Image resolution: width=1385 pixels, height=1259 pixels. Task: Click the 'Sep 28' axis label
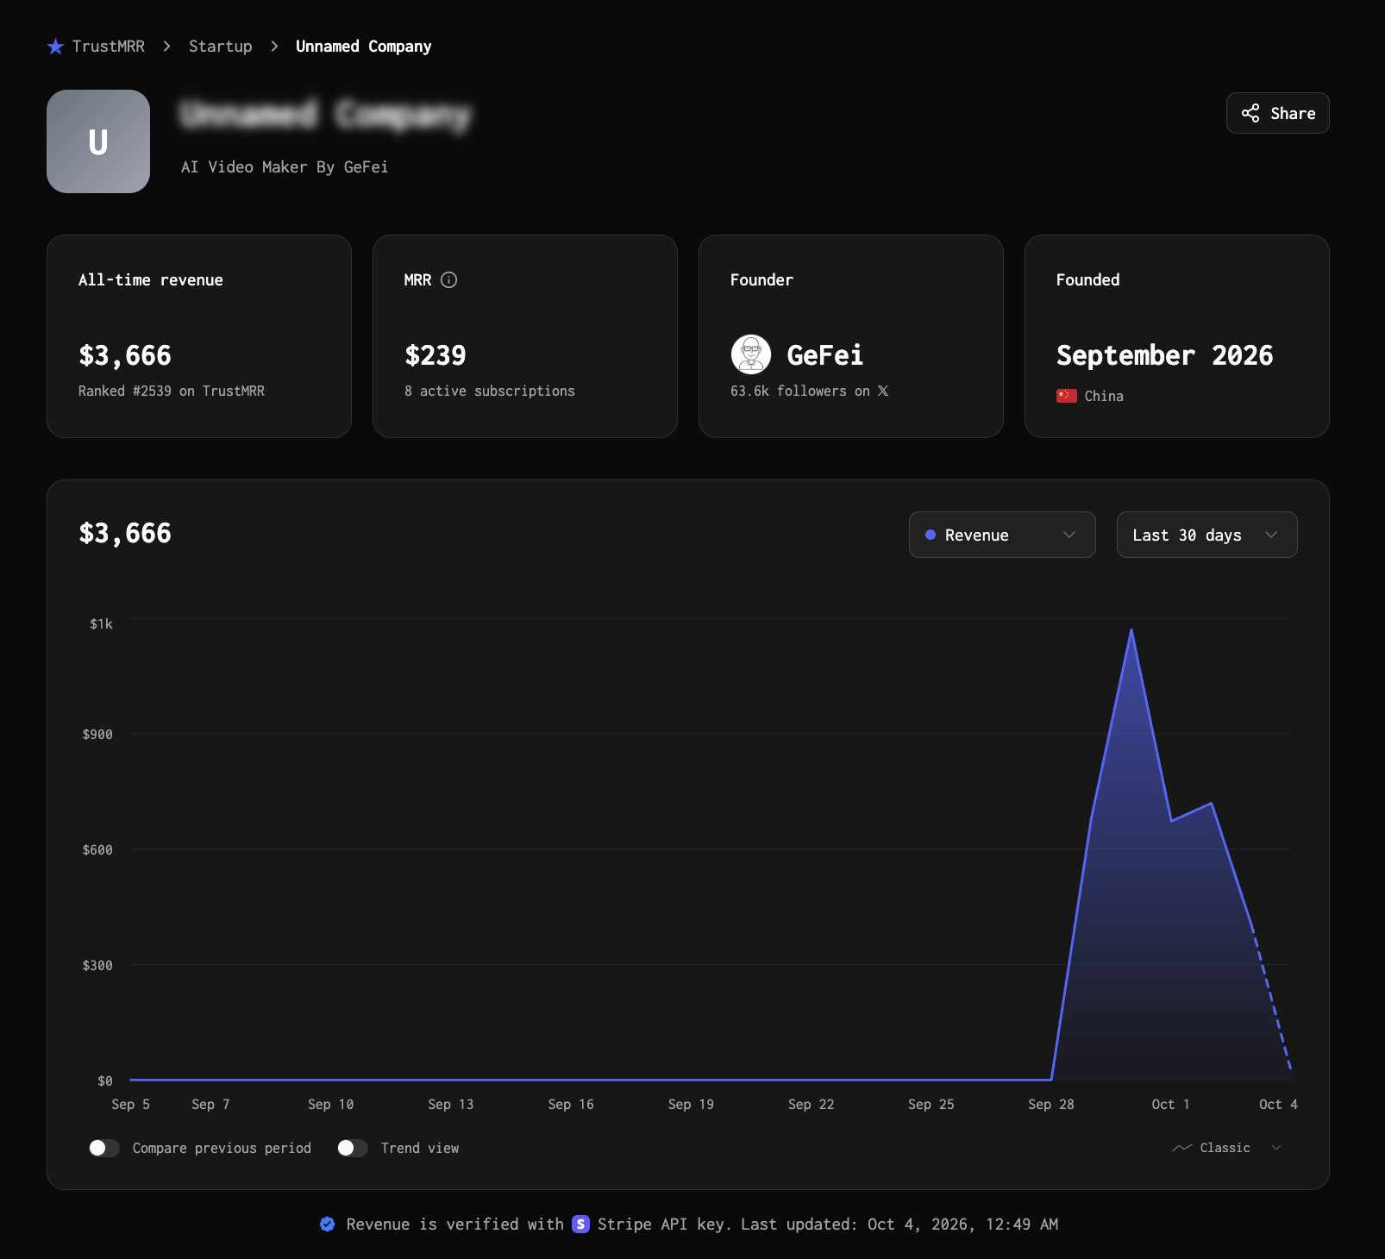click(x=1051, y=1104)
